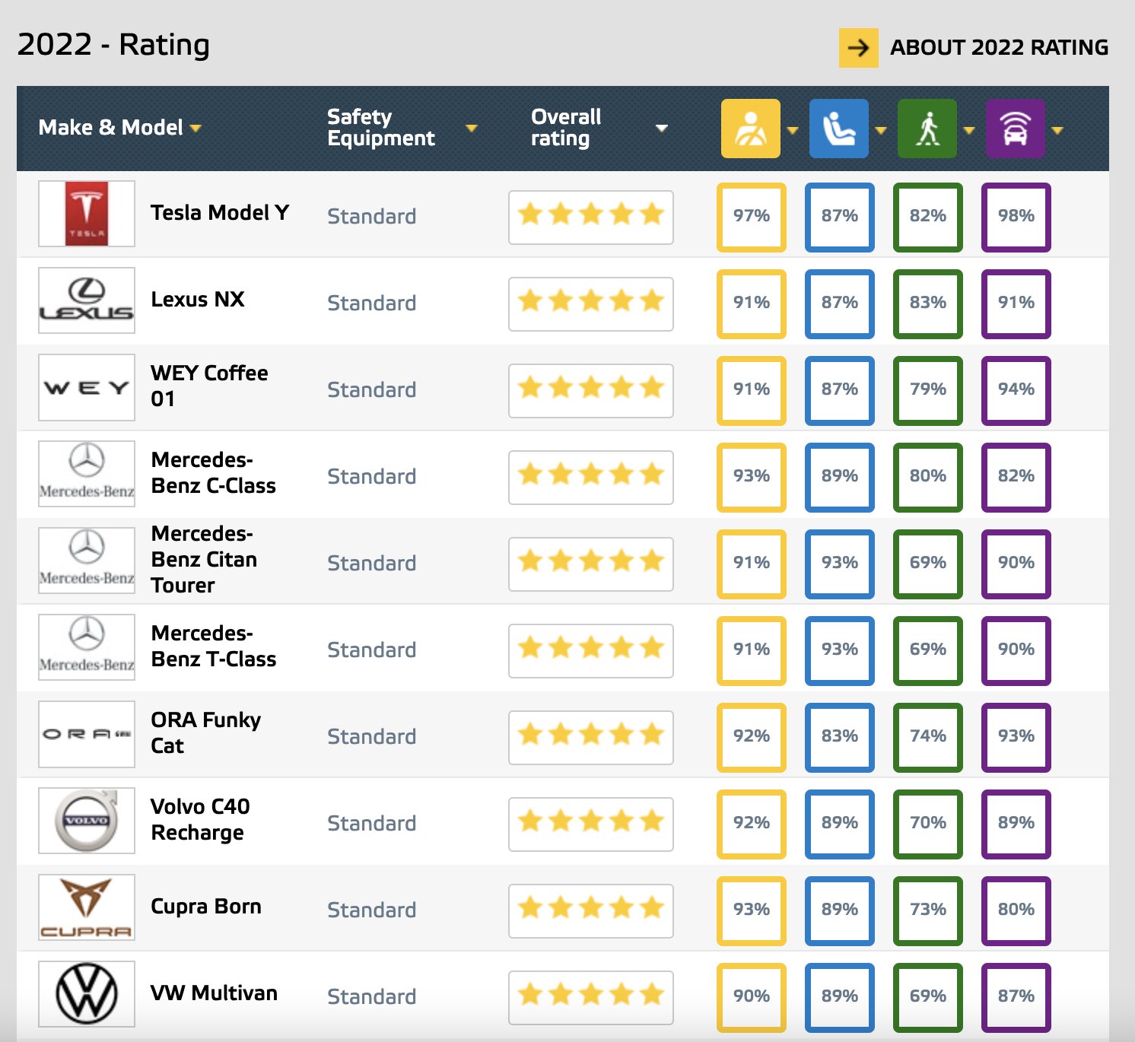This screenshot has height=1042, width=1135.
Task: Expand the Overall rating sort dropdown arrow
Action: 662,129
